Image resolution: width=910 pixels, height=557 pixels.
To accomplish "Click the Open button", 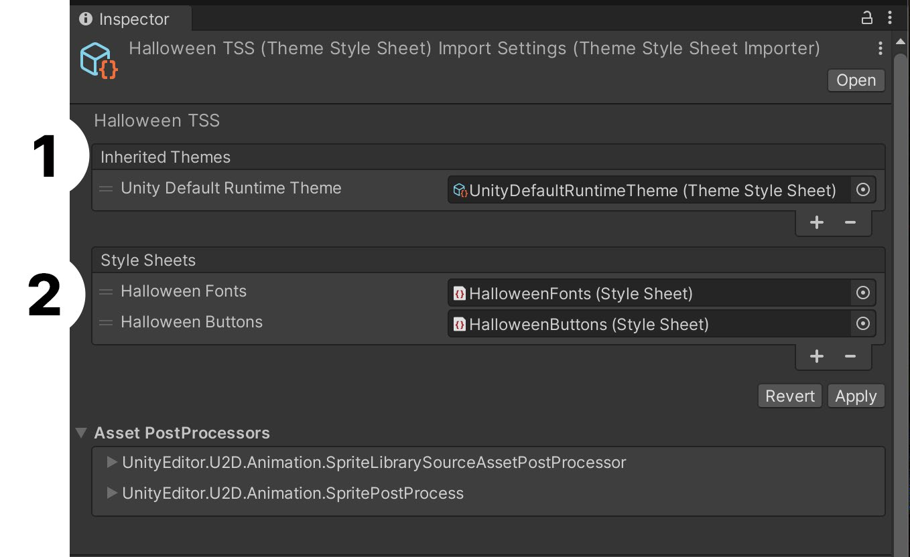I will pos(856,80).
